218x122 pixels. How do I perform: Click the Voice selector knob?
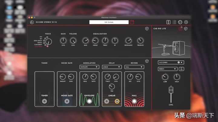(x=48, y=42)
